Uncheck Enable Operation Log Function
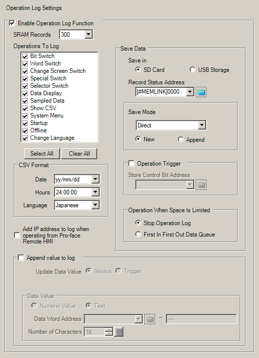Viewport: 259px width, 358px height. pyautogui.click(x=12, y=23)
